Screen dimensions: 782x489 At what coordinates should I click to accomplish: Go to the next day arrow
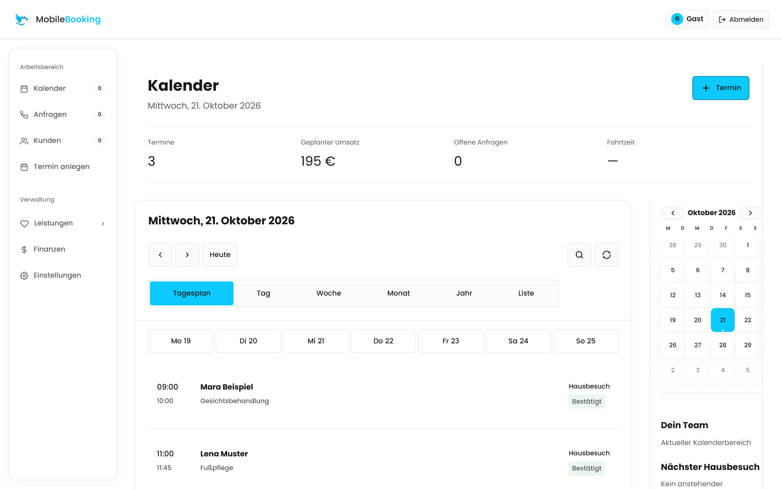tap(187, 255)
